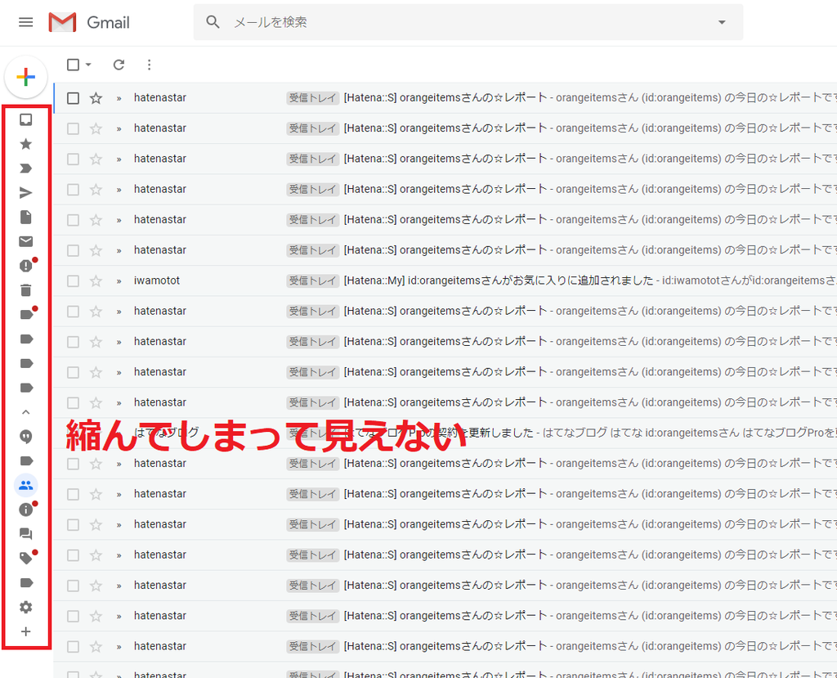The image size is (837, 678).
Task: Toggle importance marker on iwamotot email
Action: coord(119,281)
